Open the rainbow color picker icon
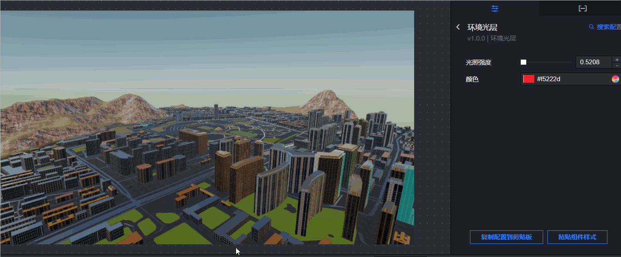621x257 pixels. point(615,79)
